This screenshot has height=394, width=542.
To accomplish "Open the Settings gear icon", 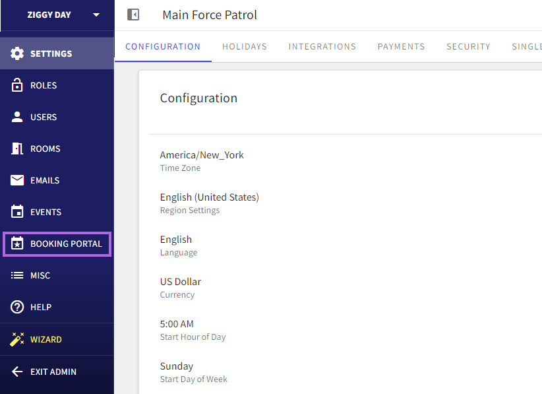I will [18, 53].
